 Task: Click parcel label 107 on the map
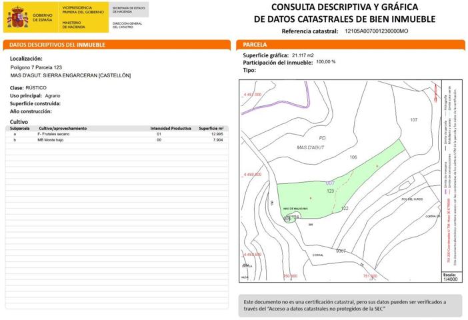click(413, 120)
